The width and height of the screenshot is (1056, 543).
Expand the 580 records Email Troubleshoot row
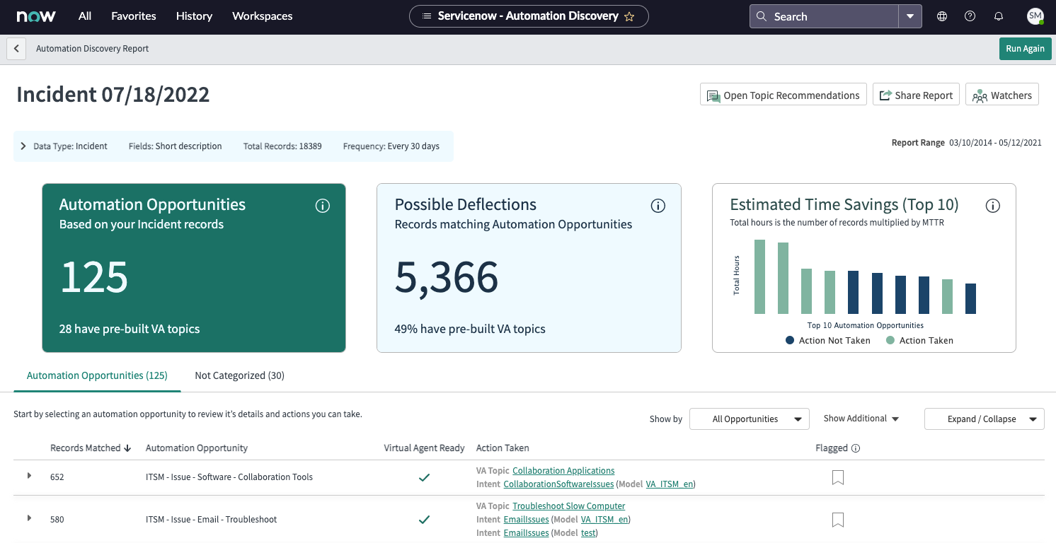point(29,518)
